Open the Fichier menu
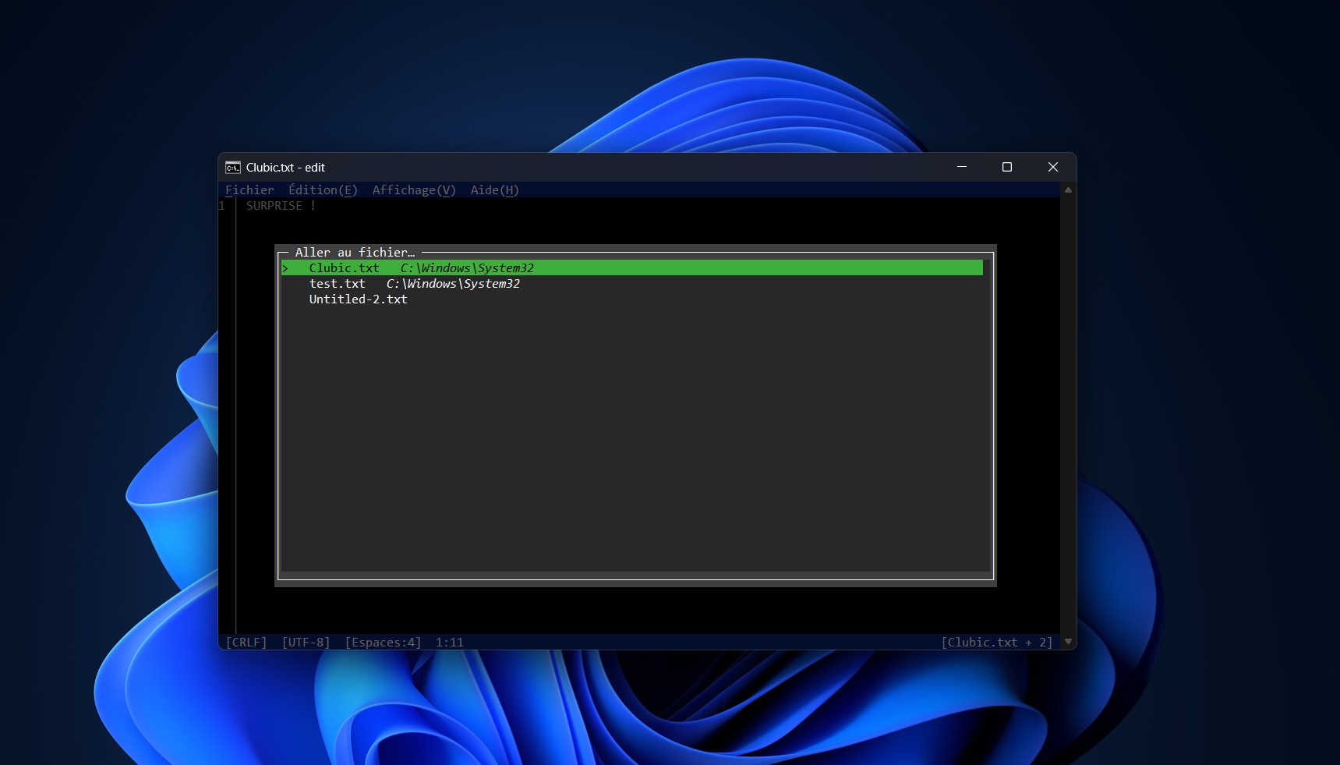Screen dimensions: 1340x765 click(x=249, y=189)
